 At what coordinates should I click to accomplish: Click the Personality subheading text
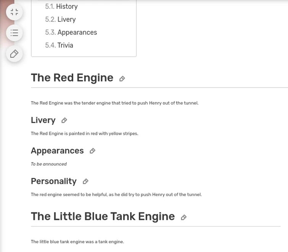point(54,181)
